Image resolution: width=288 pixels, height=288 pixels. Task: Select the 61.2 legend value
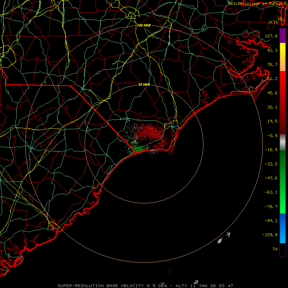[272, 79]
